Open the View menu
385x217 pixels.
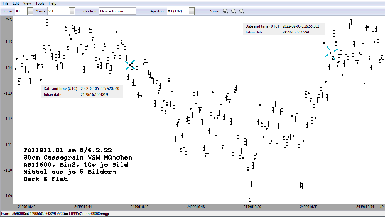pyautogui.click(x=27, y=3)
